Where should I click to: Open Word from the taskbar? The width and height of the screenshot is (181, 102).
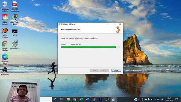88,99
